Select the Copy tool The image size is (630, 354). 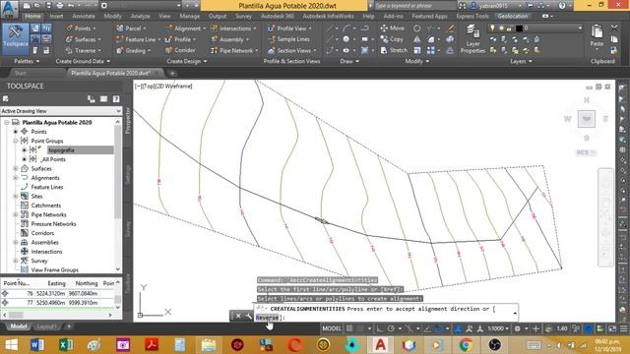click(392, 39)
